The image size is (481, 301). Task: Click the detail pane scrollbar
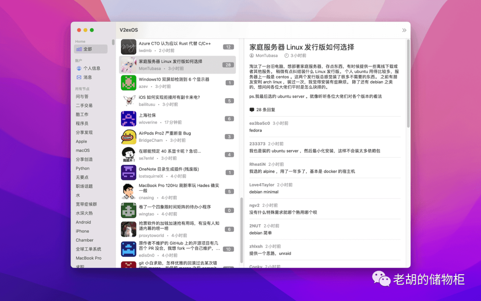tap(408, 83)
